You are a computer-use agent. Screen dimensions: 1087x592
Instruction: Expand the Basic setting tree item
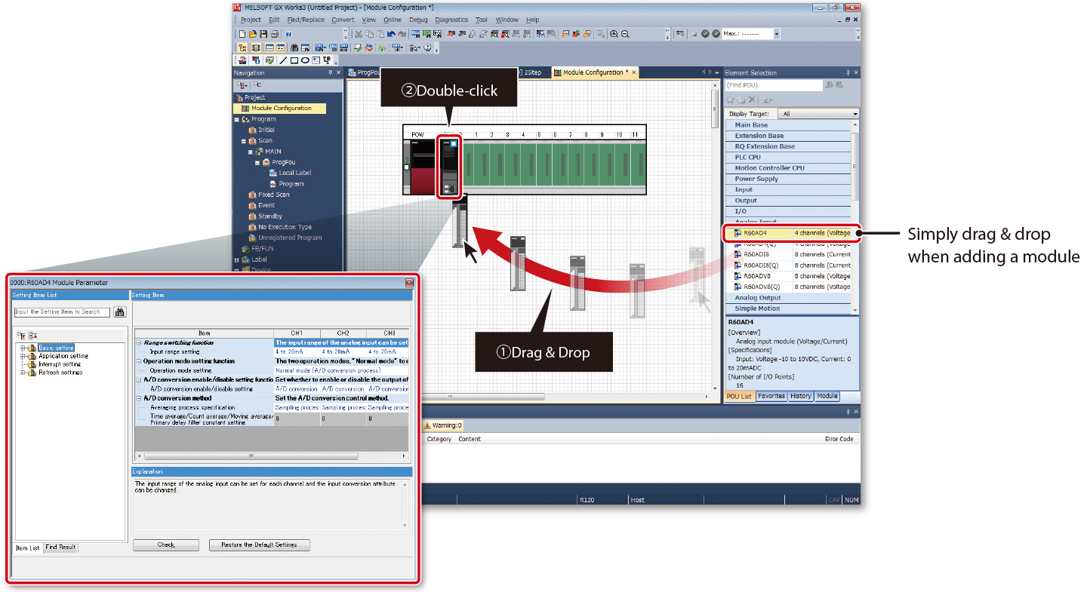(23, 348)
